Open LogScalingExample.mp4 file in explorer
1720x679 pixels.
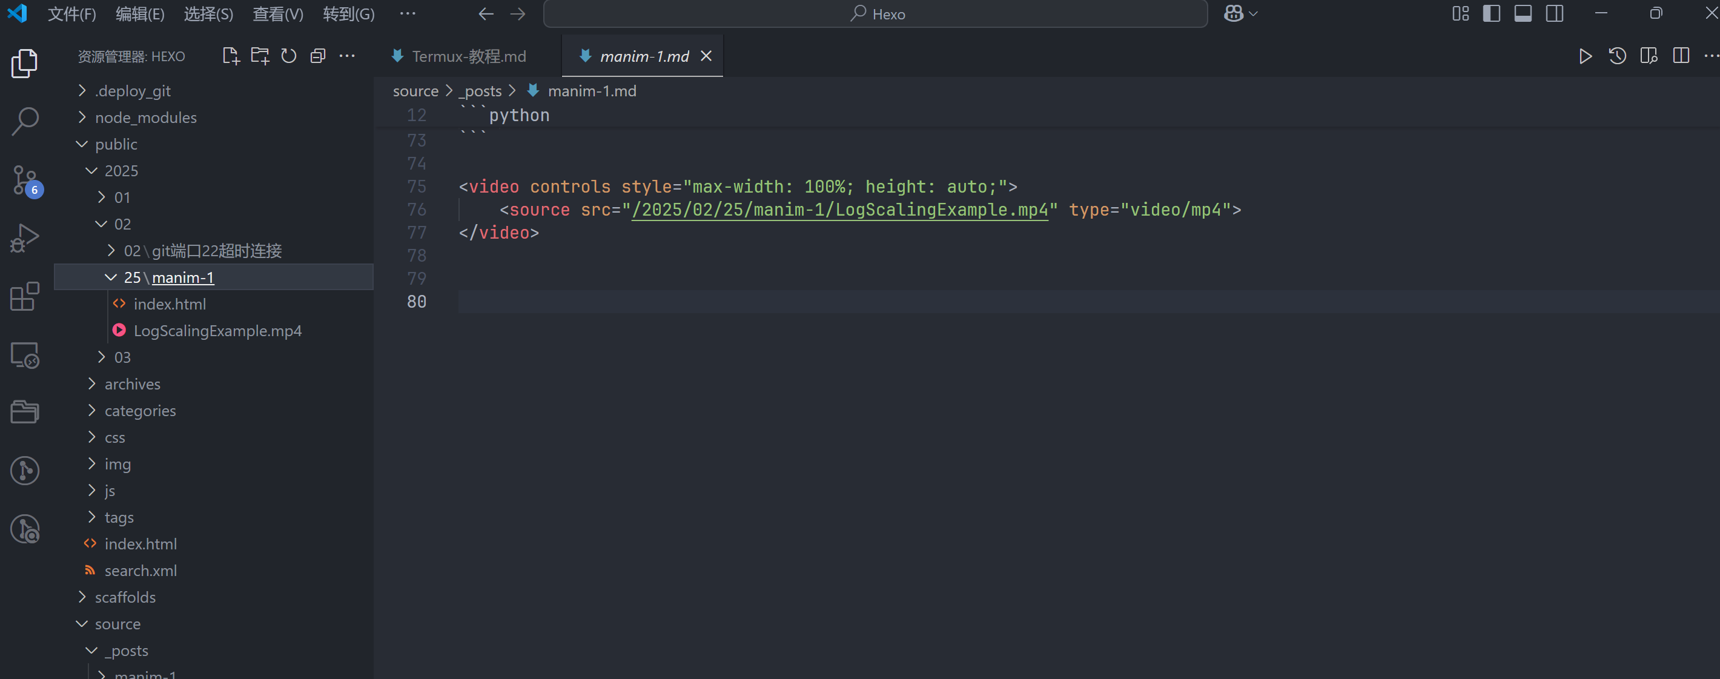coord(217,331)
